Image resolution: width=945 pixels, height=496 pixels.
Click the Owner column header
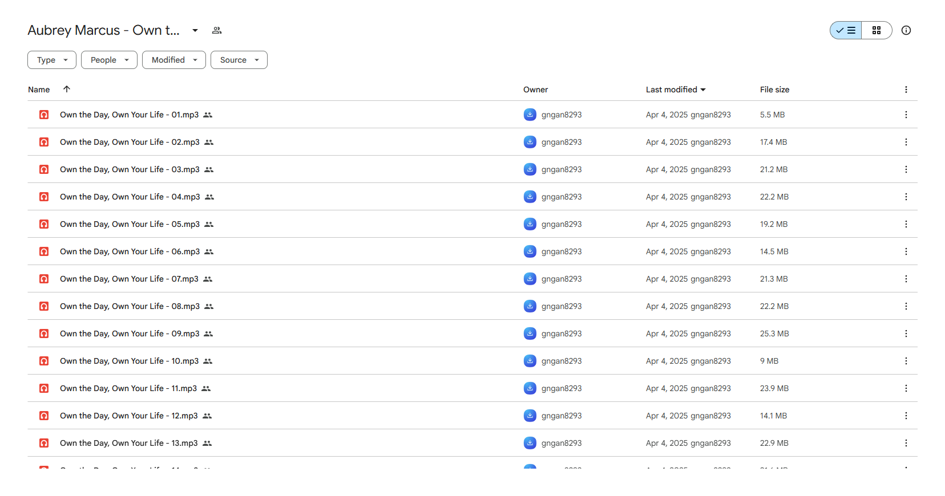coord(535,90)
